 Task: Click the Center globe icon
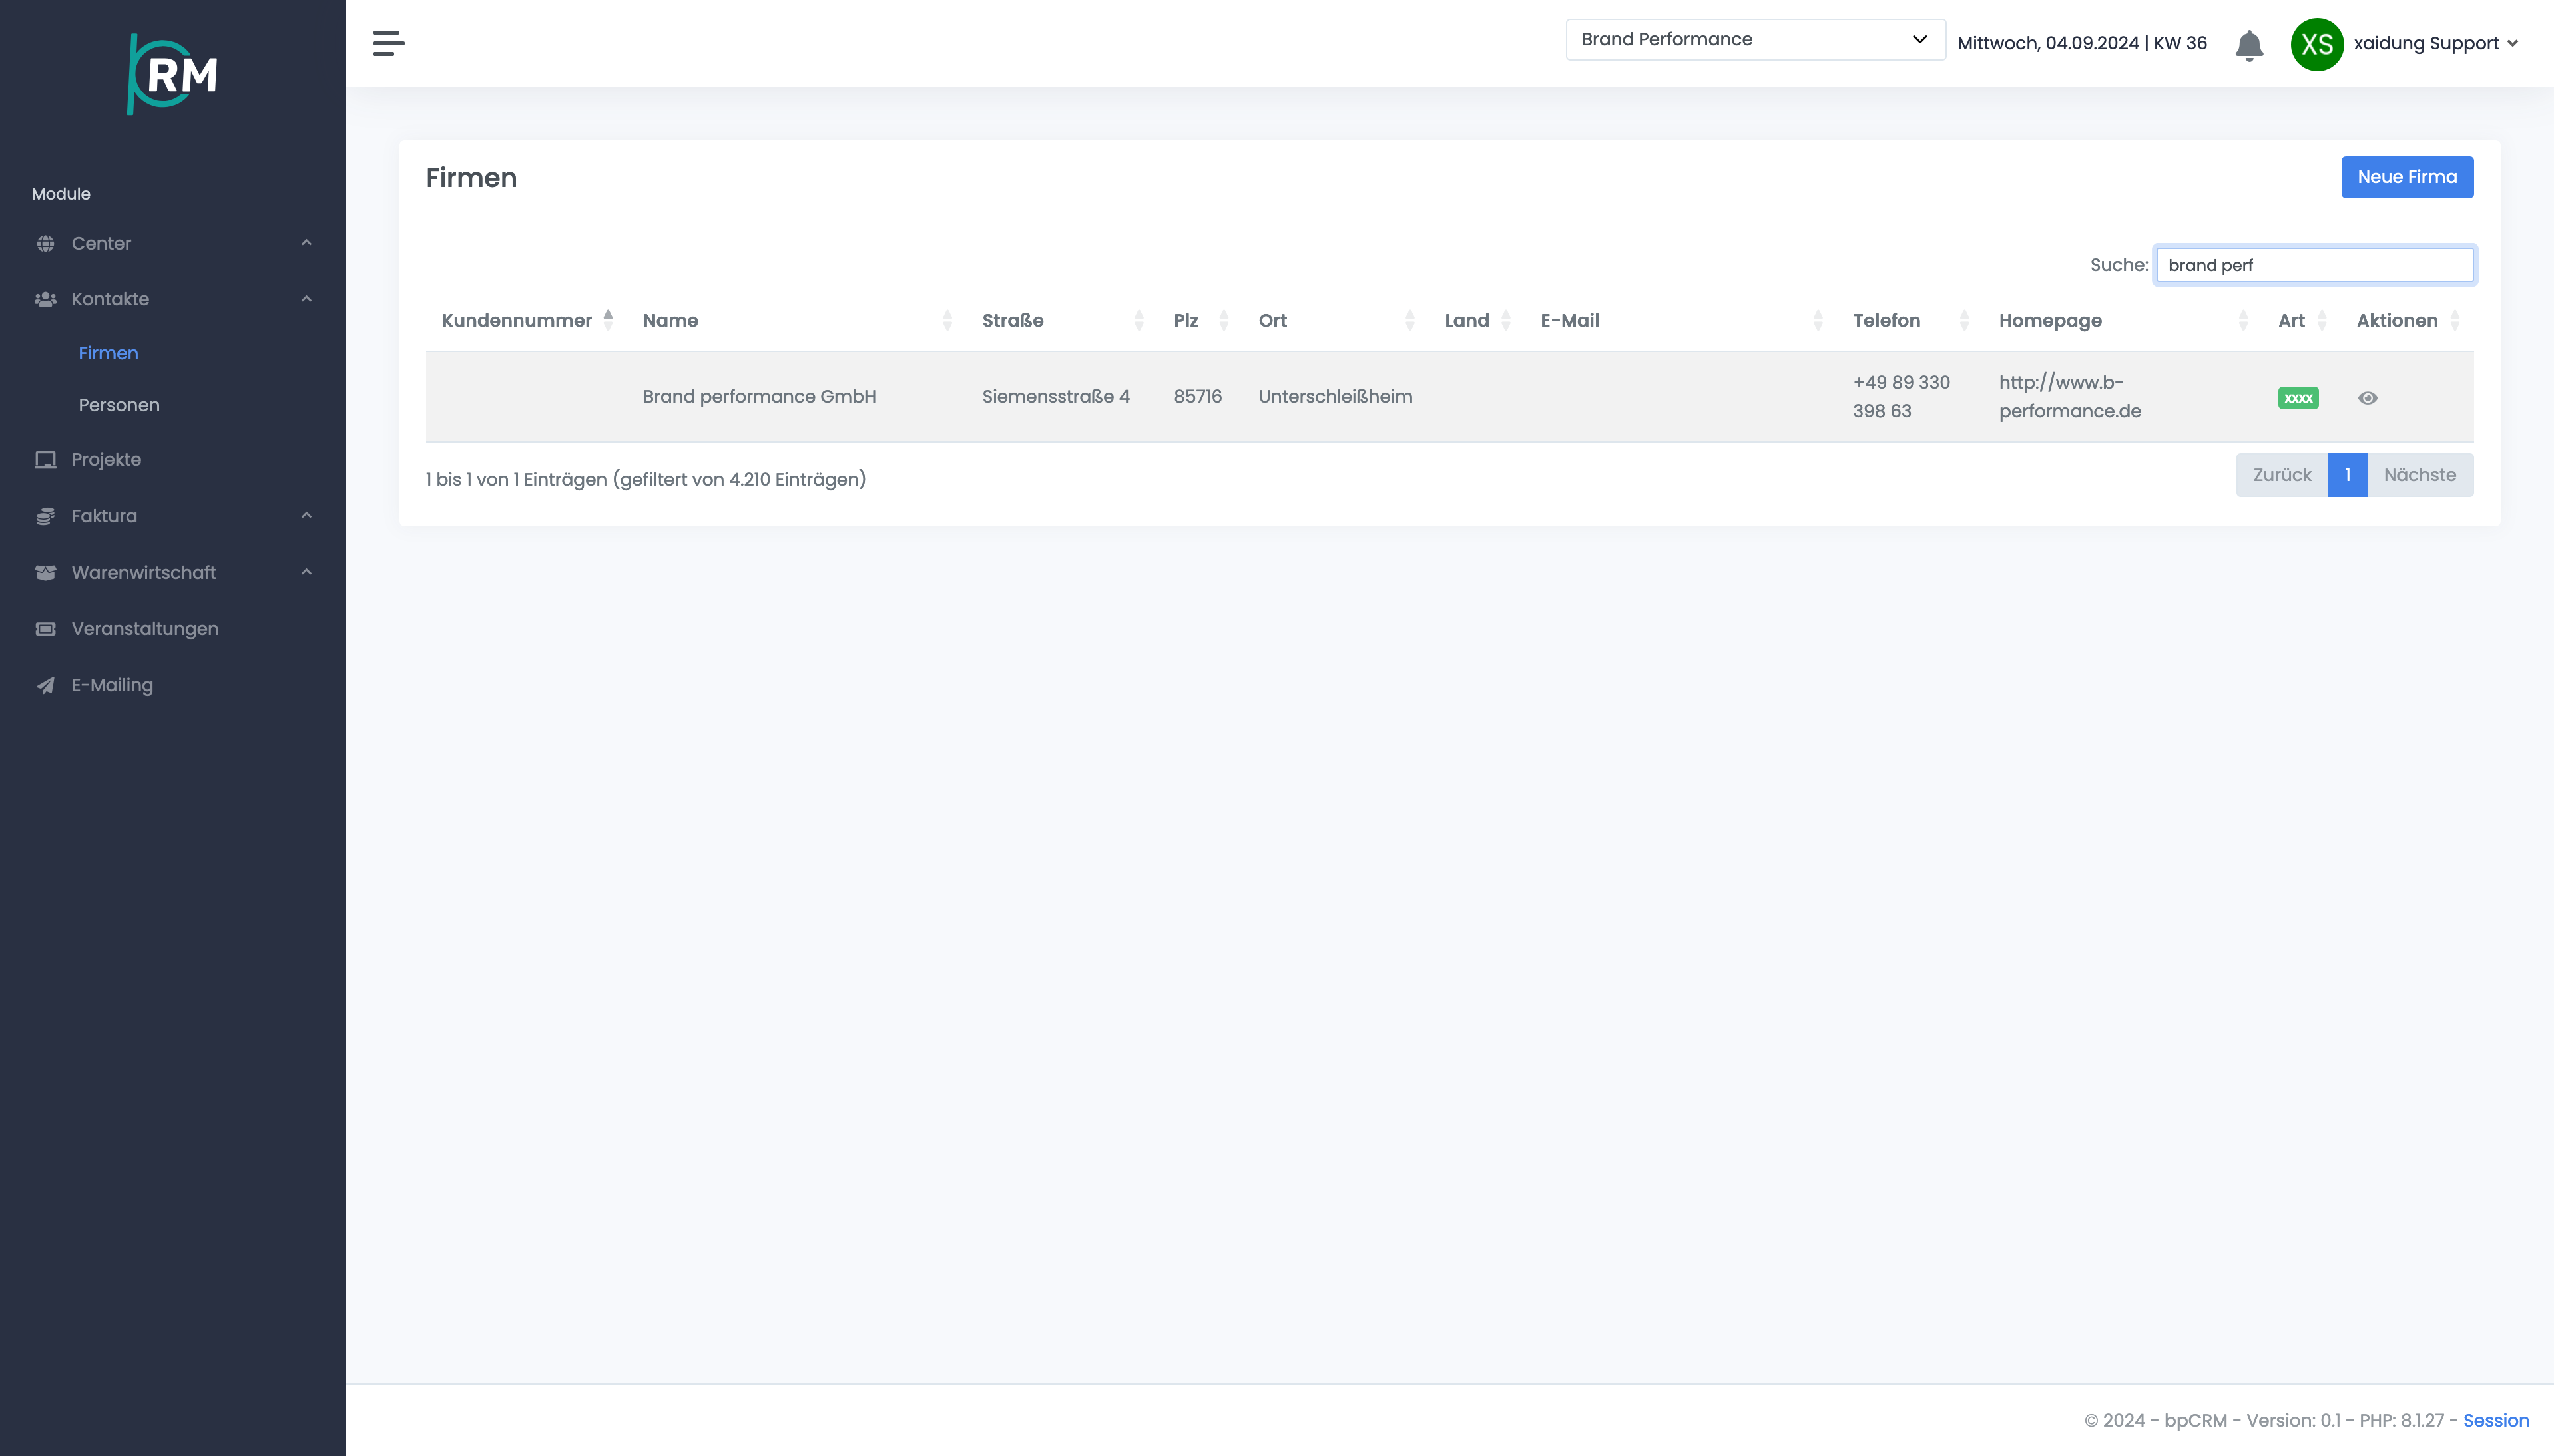coord(45,243)
